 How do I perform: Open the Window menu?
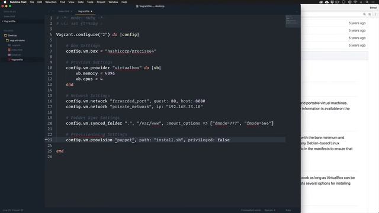113,2
